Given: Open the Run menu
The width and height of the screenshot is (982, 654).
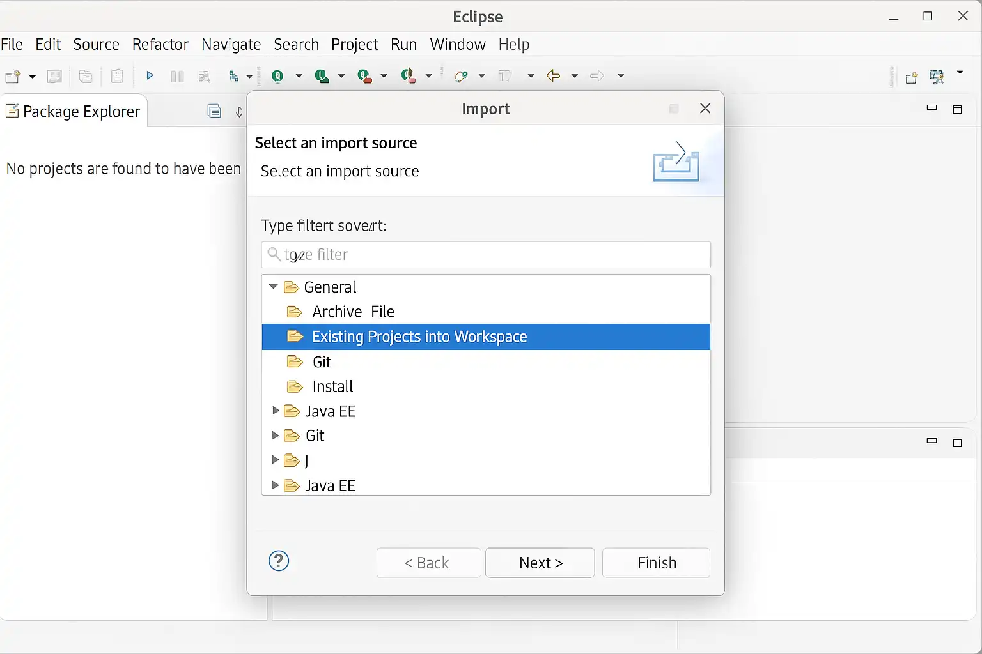Looking at the screenshot, I should click(403, 44).
